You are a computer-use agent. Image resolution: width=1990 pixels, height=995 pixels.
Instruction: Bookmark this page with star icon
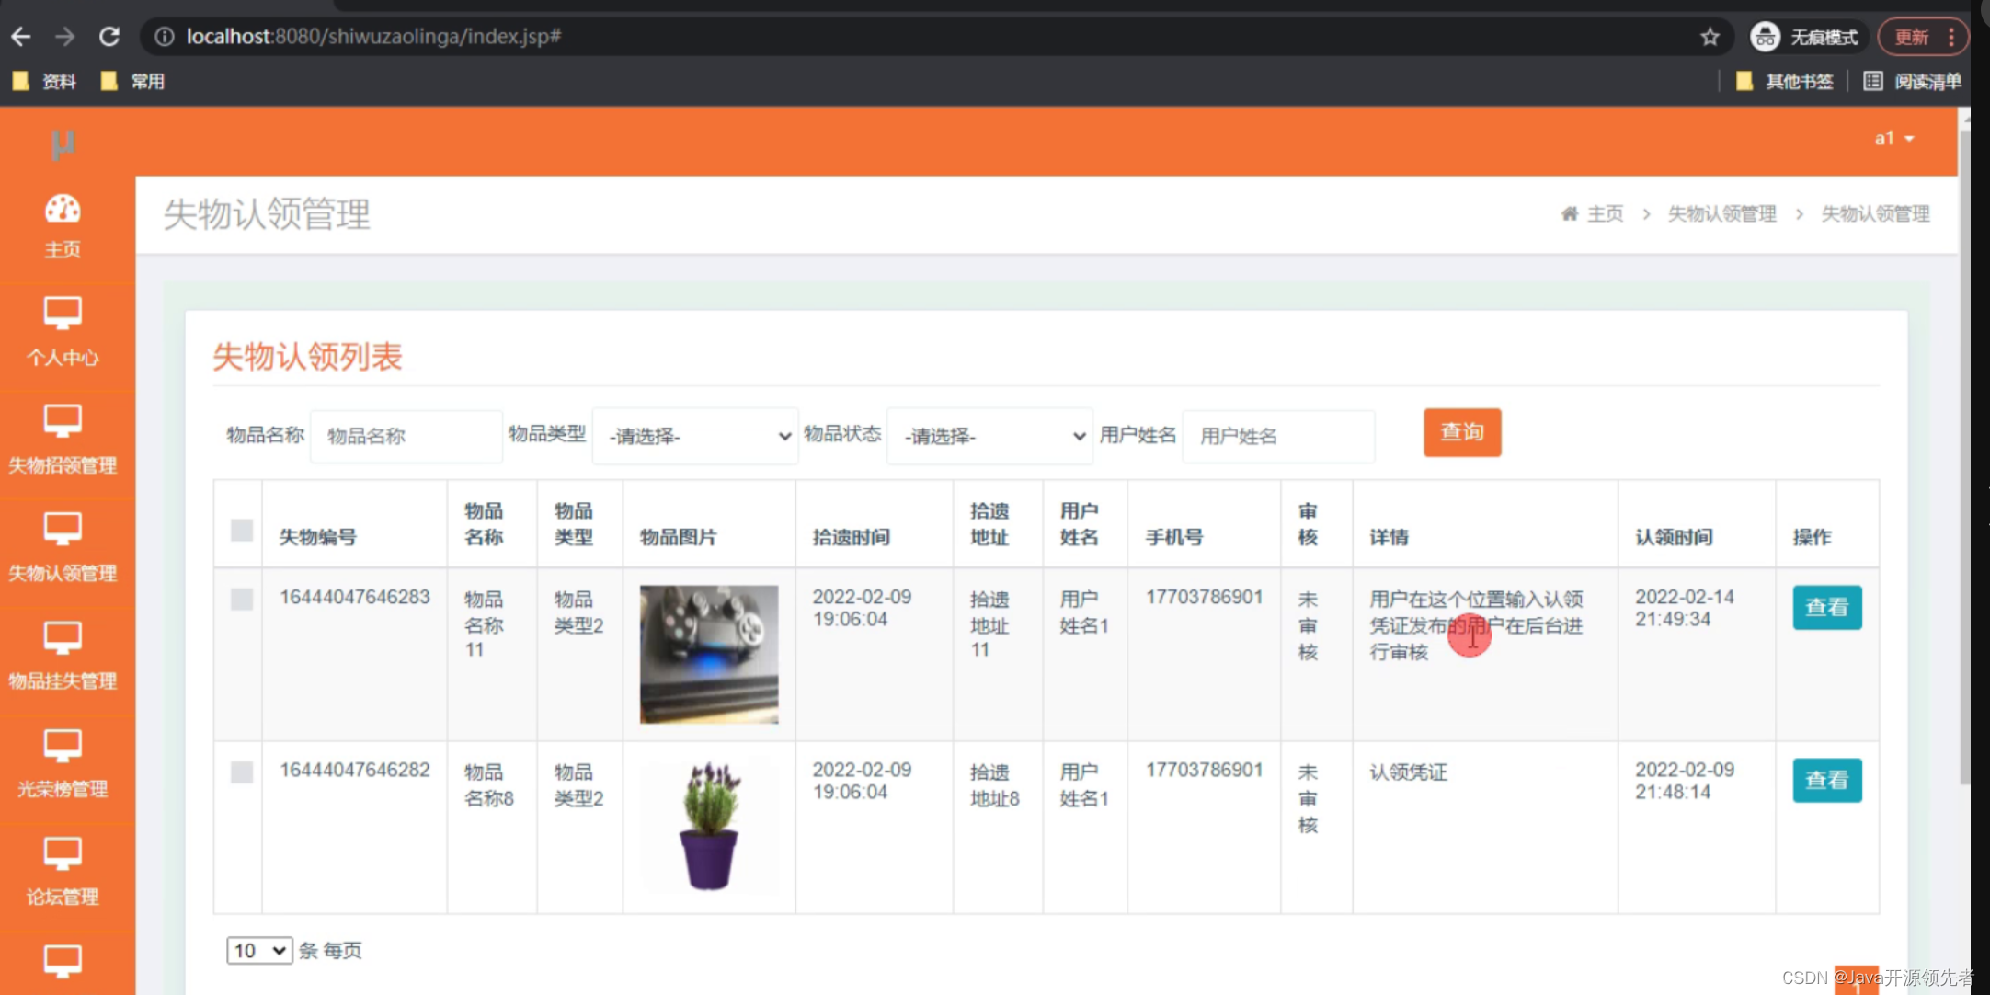click(x=1710, y=37)
